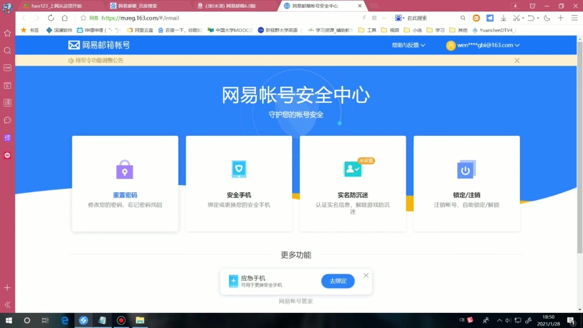Open Edge from the taskbar
583x328 pixels.
coord(65,320)
